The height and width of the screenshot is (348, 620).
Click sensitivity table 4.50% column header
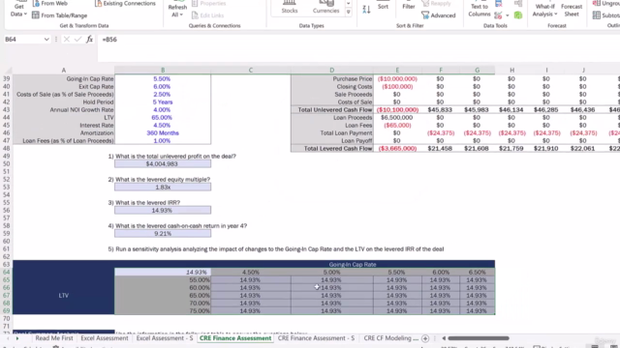[251, 273]
